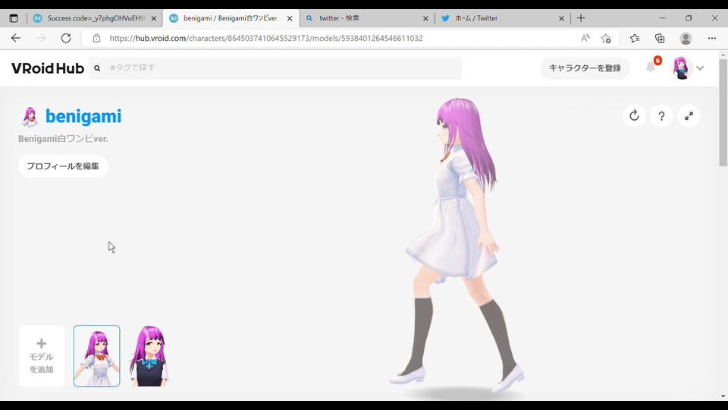Open the benigami profile name link
The height and width of the screenshot is (410, 728).
pos(83,116)
